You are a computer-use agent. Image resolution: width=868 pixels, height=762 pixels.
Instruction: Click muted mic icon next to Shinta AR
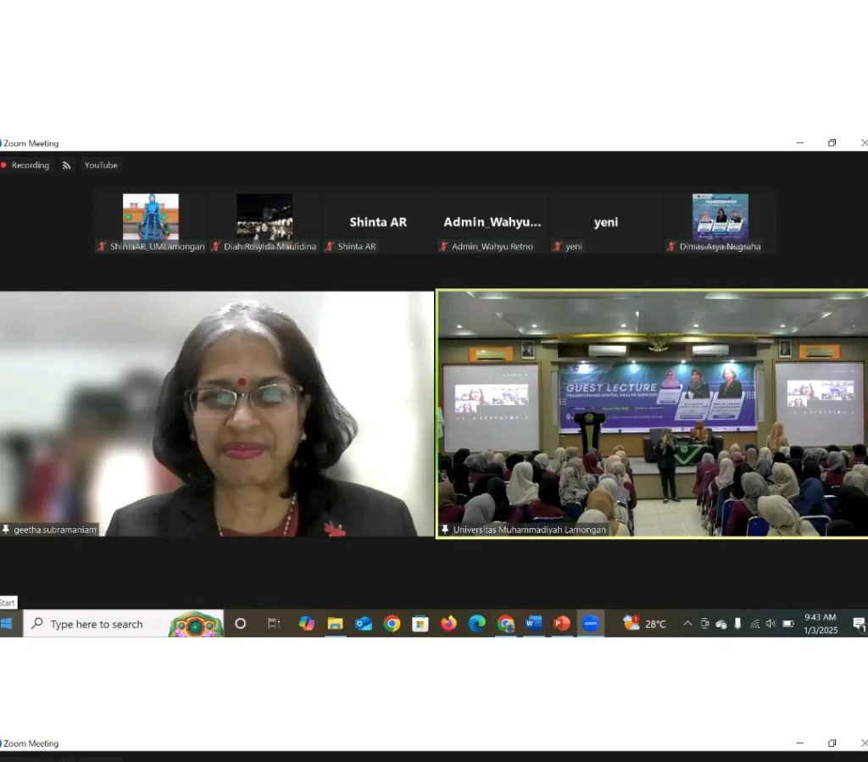tap(330, 247)
